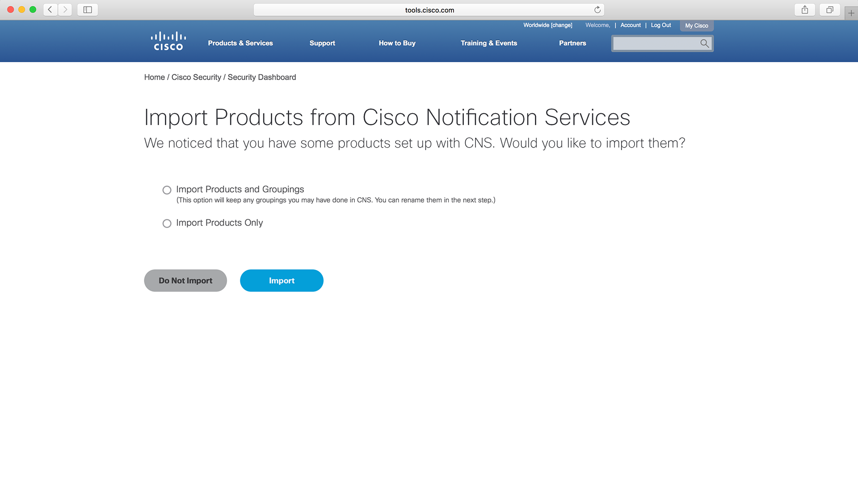Click the Cisco Security breadcrumb link
The height and width of the screenshot is (491, 858).
196,77
